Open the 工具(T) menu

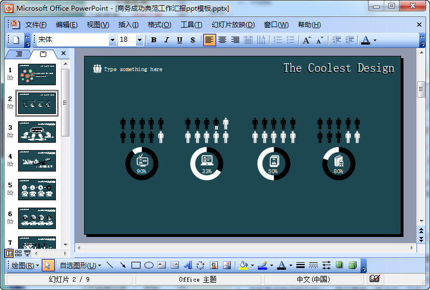tap(191, 25)
